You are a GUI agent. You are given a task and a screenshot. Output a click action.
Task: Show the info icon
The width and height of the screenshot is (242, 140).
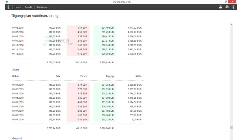point(234,7)
